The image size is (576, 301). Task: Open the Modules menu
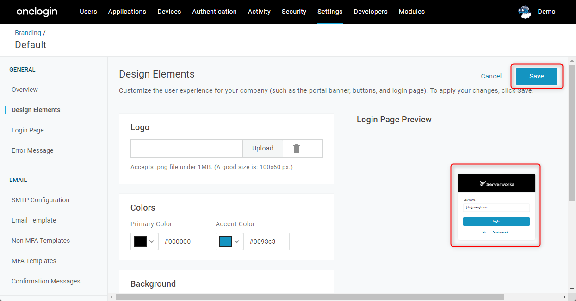tap(412, 12)
